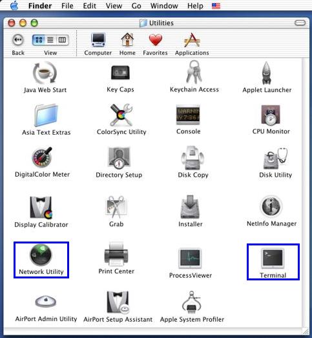The height and width of the screenshot is (338, 312).
Task: Open Keychain Access keys icon
Action: click(194, 72)
